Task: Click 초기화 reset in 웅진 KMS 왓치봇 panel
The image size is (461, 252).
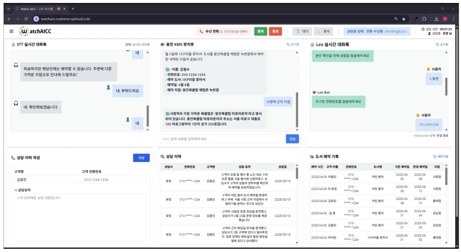Action: click(293, 45)
